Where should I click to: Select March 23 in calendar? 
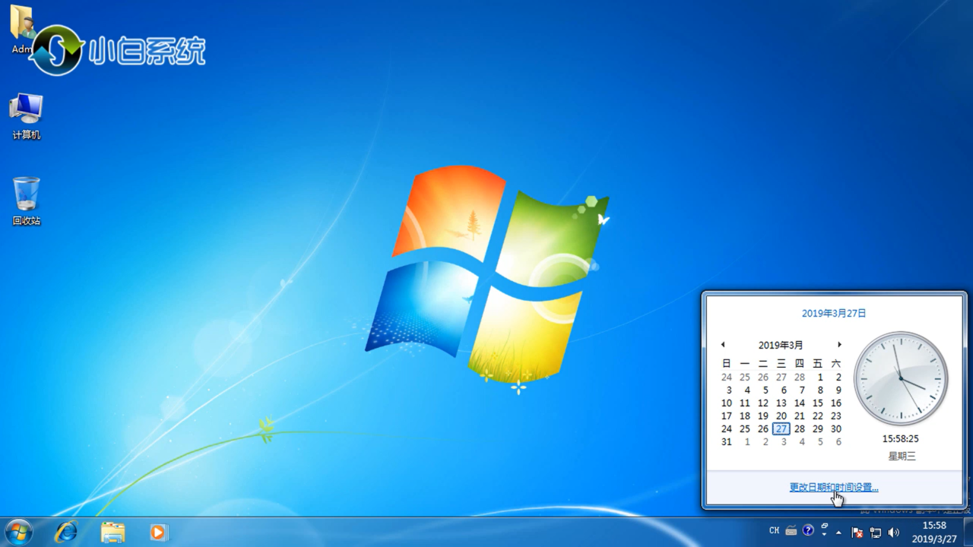(835, 416)
